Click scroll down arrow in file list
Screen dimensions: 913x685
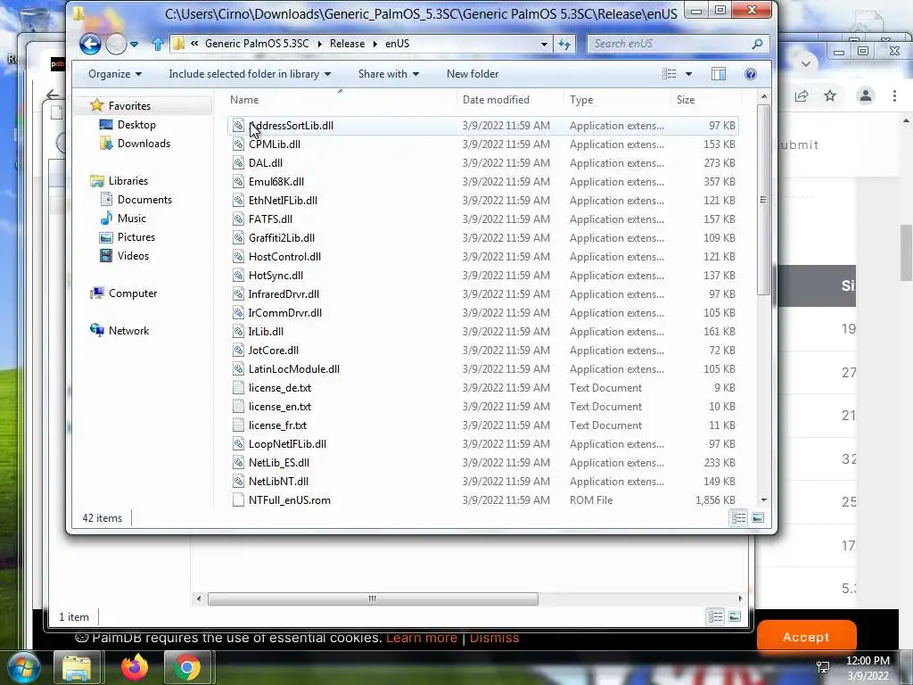(764, 499)
